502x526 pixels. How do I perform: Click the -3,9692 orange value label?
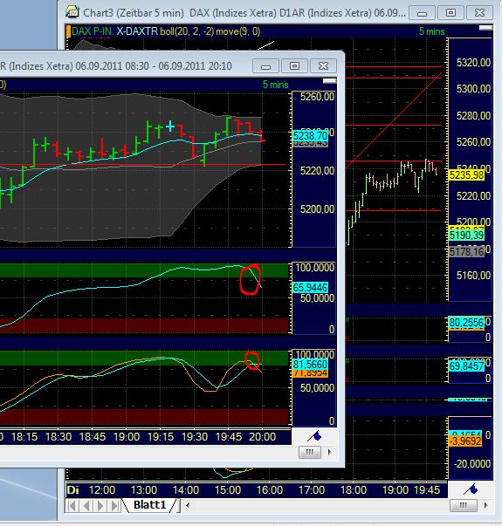point(465,441)
